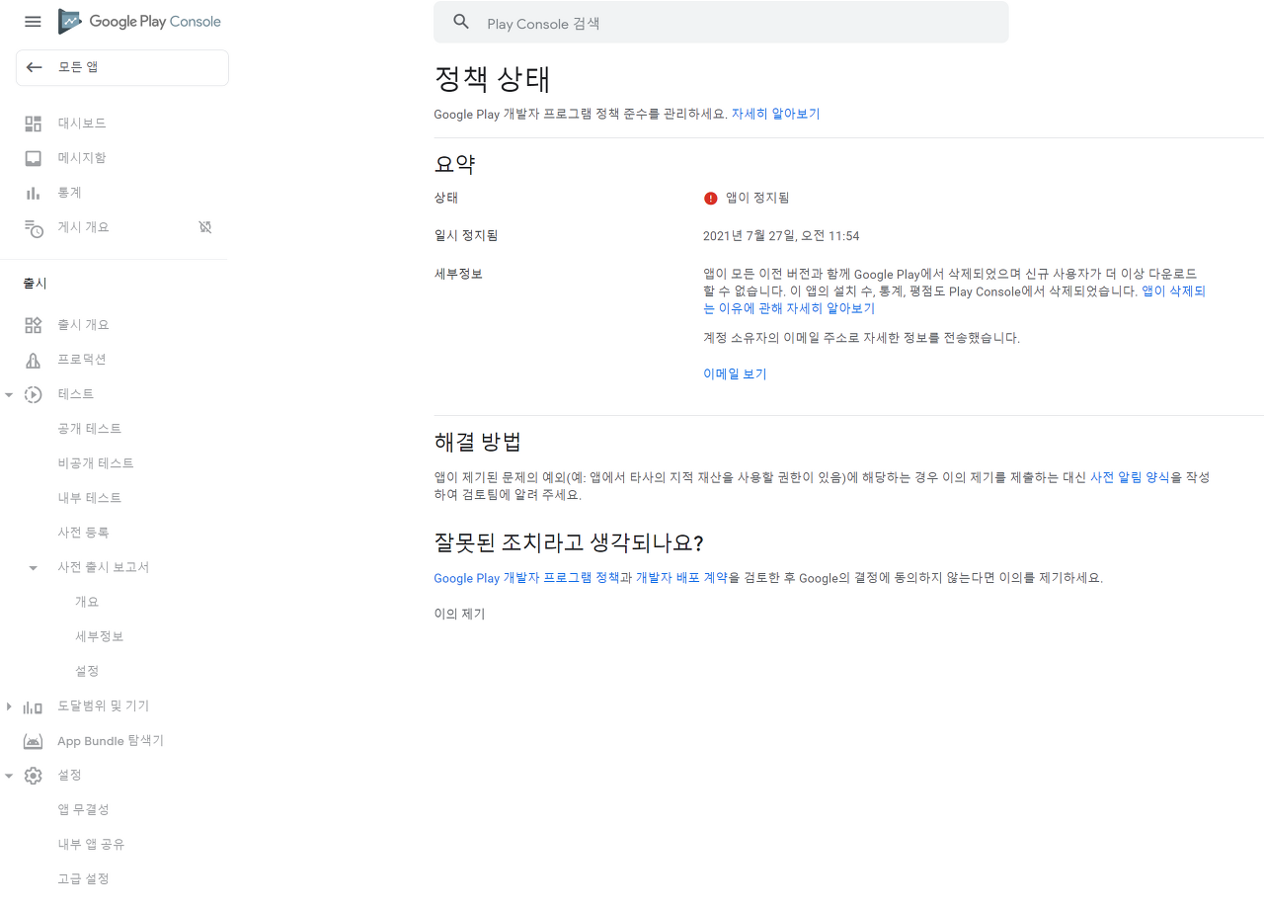Open the 사전 알림 양식 link

[x=1130, y=477]
